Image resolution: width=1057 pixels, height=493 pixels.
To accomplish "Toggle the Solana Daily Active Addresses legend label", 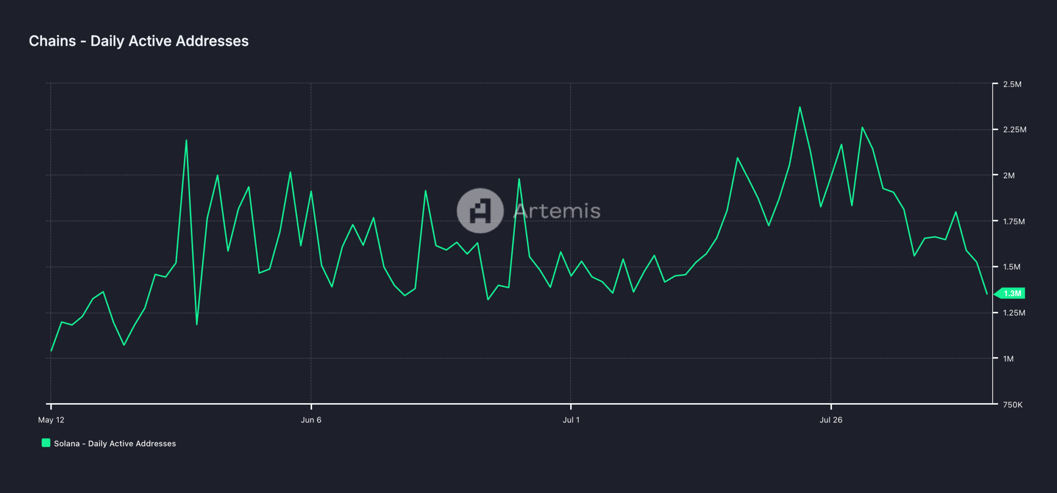I will coord(115,443).
